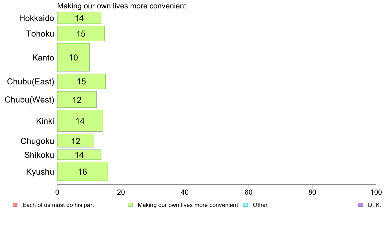
Task: Click the 'Other' legend label
Action: pos(260,205)
